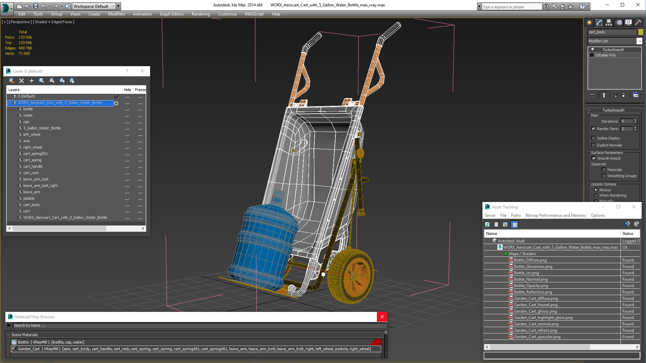646x363 pixels.
Task: Toggle Smooth Result checkbox
Action: click(594, 158)
